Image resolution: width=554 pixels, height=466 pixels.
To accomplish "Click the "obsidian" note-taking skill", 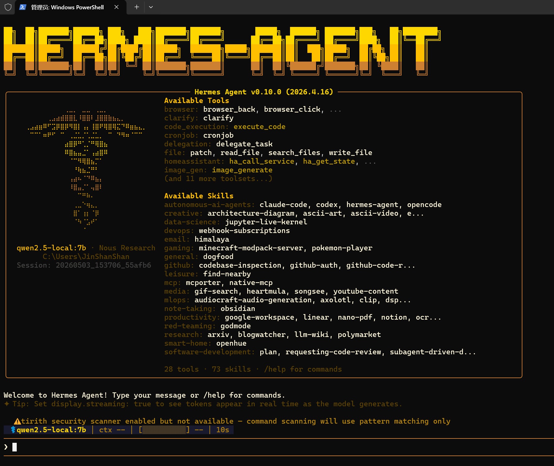I will click(238, 309).
